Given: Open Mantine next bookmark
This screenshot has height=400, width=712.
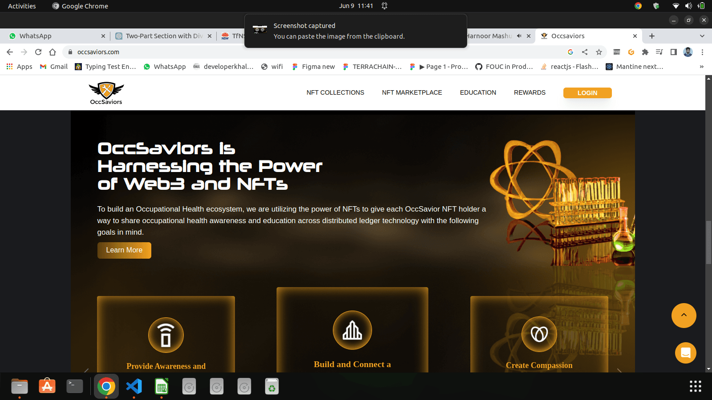Looking at the screenshot, I should [x=635, y=67].
